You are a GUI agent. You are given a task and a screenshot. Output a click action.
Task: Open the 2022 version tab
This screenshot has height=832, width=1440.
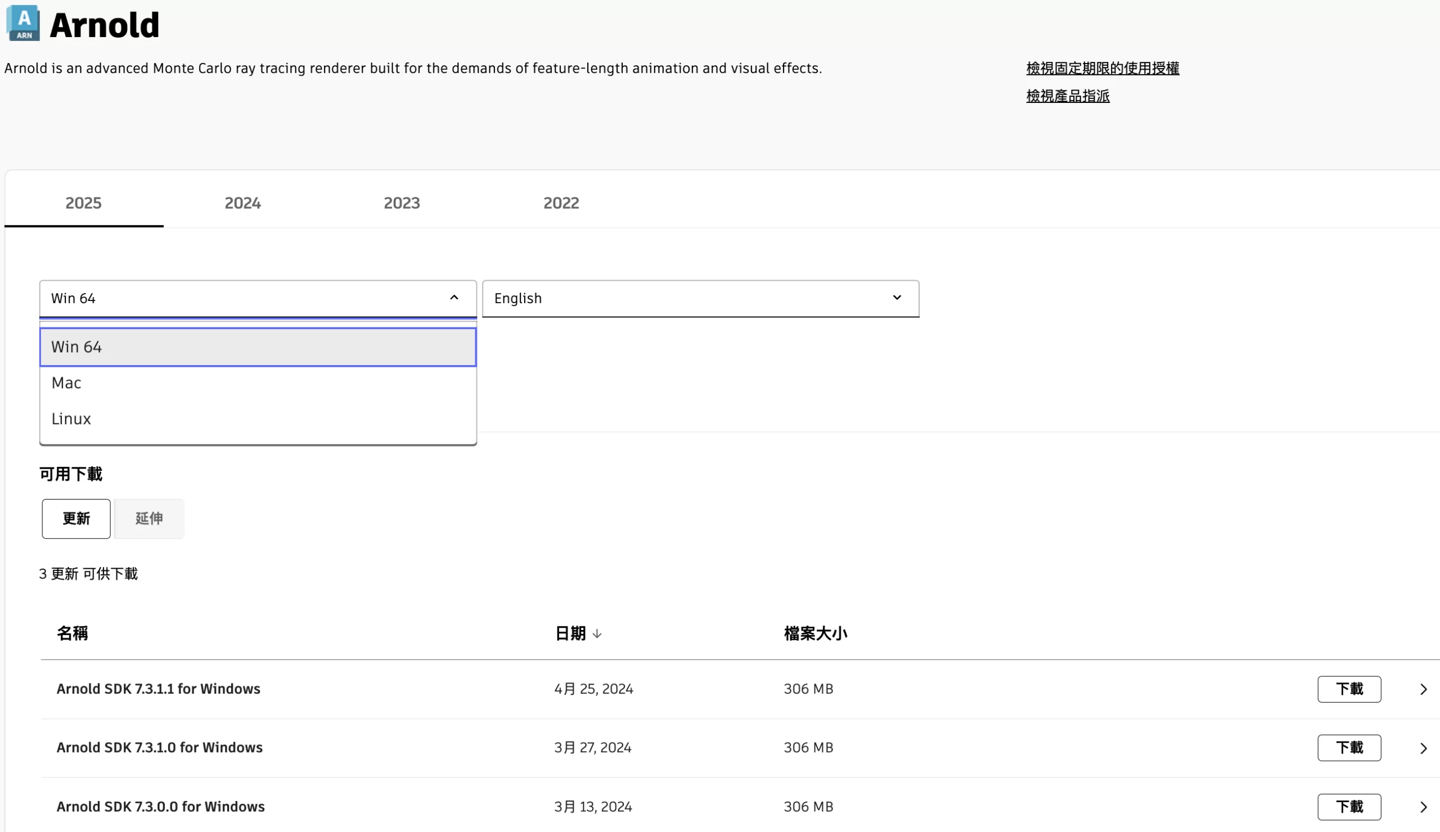pyautogui.click(x=561, y=203)
